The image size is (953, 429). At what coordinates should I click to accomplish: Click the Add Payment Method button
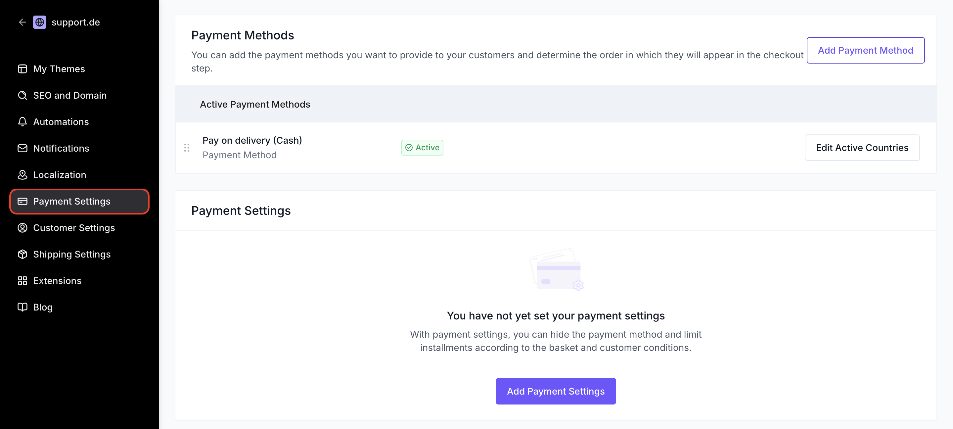(x=865, y=50)
